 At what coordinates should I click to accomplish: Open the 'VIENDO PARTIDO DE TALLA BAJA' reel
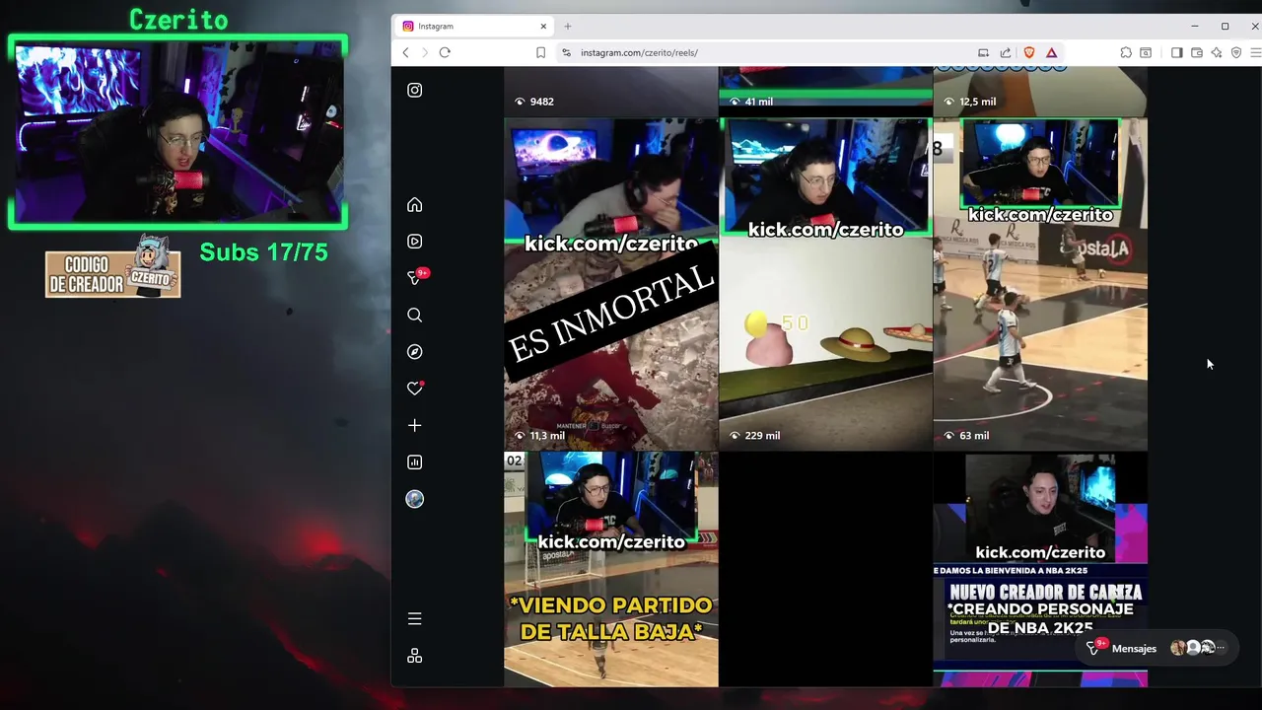coord(611,569)
